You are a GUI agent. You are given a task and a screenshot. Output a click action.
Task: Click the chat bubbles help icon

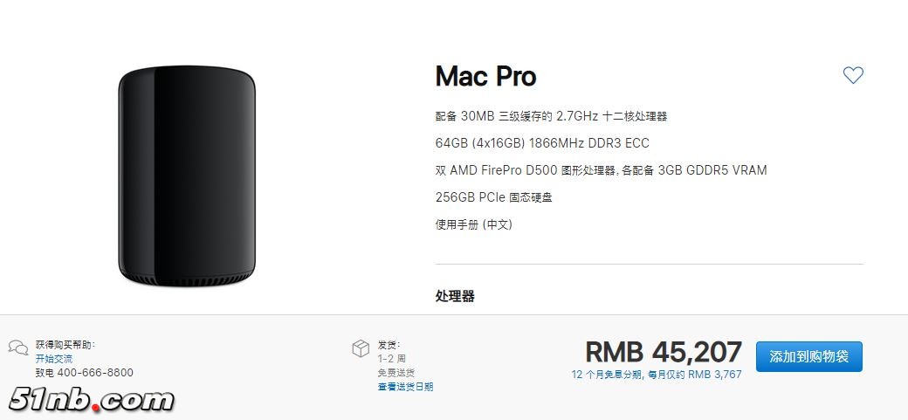[18, 348]
